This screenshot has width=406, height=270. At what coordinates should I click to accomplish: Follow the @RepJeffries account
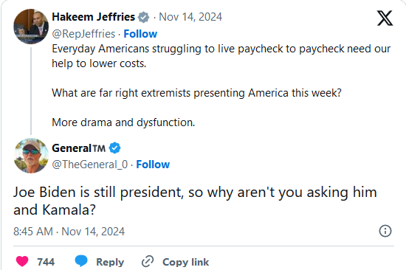click(x=140, y=34)
